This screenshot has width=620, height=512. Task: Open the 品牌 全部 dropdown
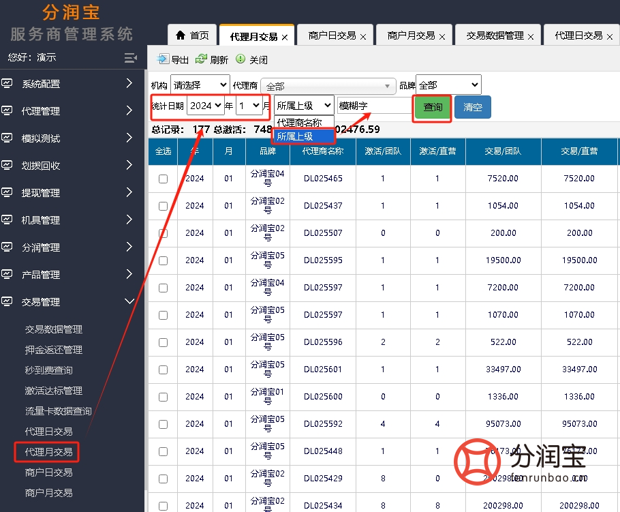point(448,85)
